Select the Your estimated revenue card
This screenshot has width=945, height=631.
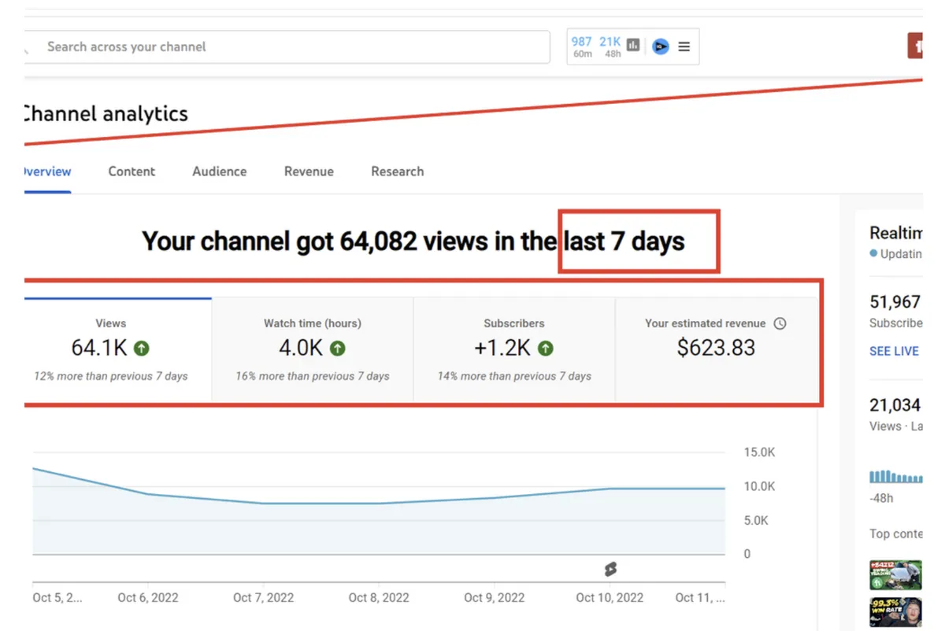point(715,349)
